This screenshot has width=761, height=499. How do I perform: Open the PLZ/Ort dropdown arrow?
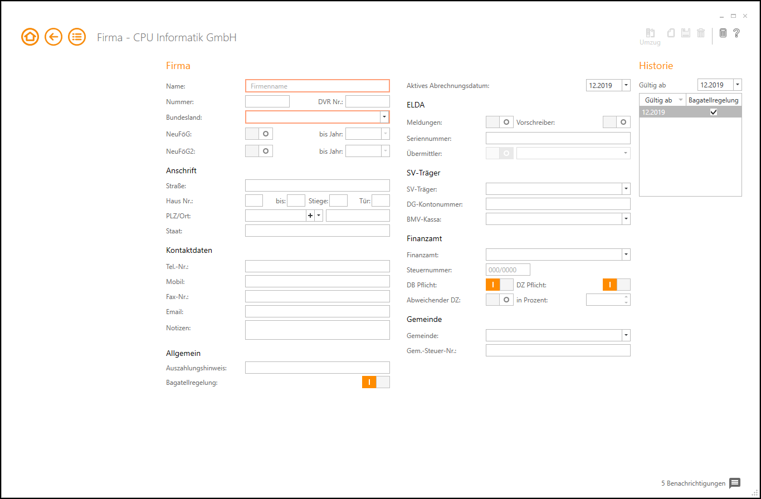[x=319, y=216]
